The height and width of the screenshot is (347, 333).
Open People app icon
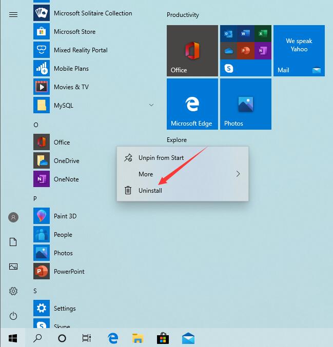tap(42, 234)
